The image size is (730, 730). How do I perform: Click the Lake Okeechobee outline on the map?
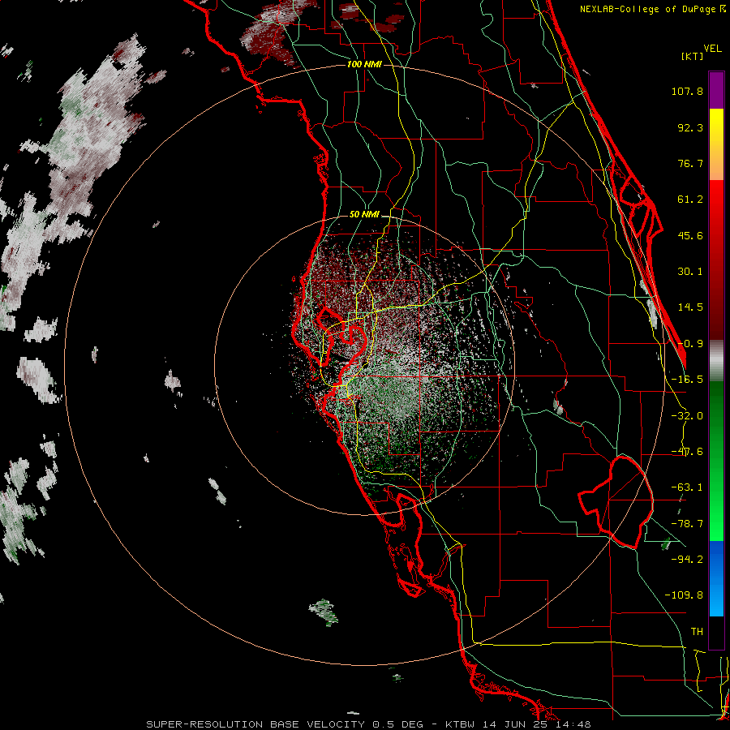click(616, 502)
